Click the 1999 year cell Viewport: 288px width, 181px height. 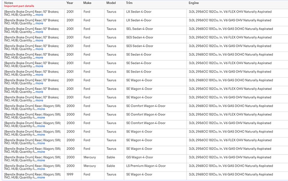click(x=70, y=174)
